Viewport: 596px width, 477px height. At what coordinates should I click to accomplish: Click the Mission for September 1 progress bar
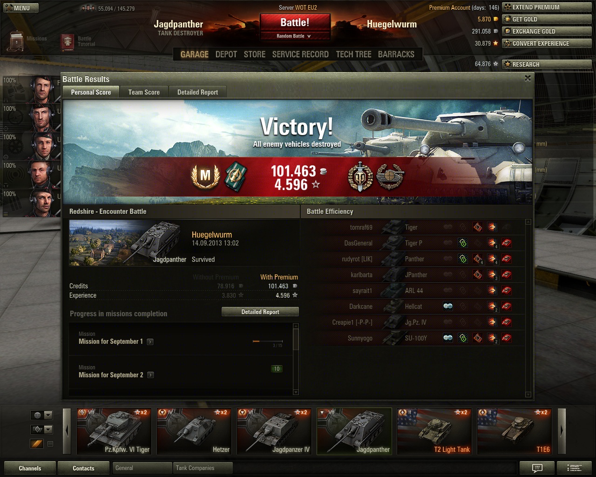268,341
